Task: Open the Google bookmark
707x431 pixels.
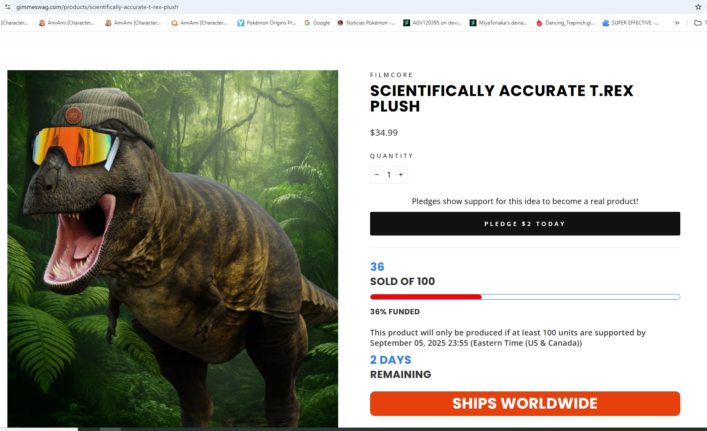Action: point(317,23)
